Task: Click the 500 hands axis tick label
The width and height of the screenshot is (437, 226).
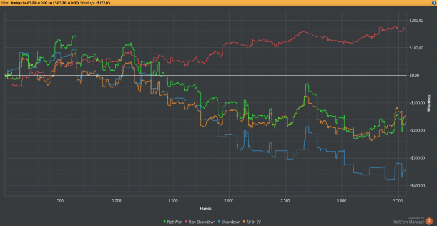Action: click(x=61, y=200)
